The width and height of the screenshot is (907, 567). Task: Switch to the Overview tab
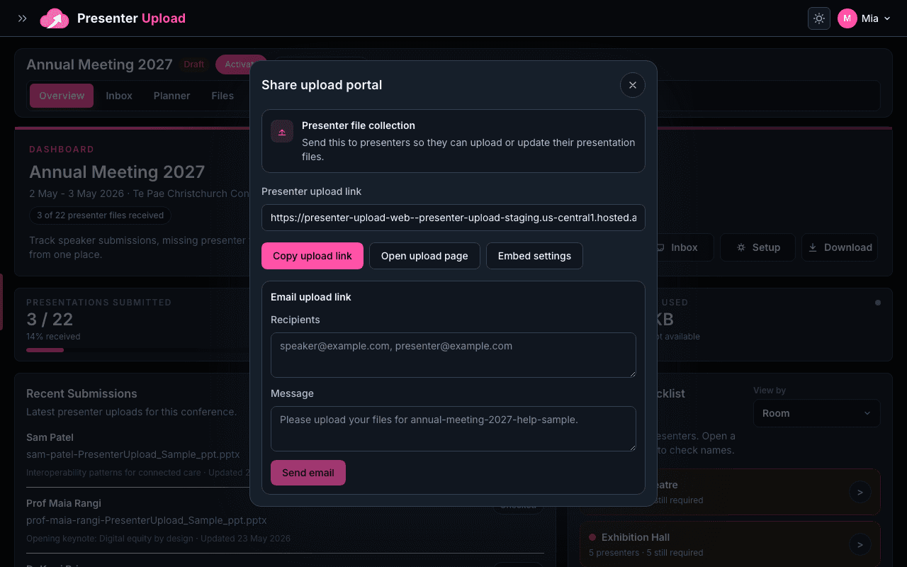62,96
